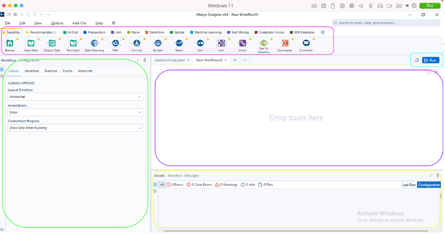The height and width of the screenshot is (234, 445).
Task: Run the workflow
Action: tap(431, 60)
